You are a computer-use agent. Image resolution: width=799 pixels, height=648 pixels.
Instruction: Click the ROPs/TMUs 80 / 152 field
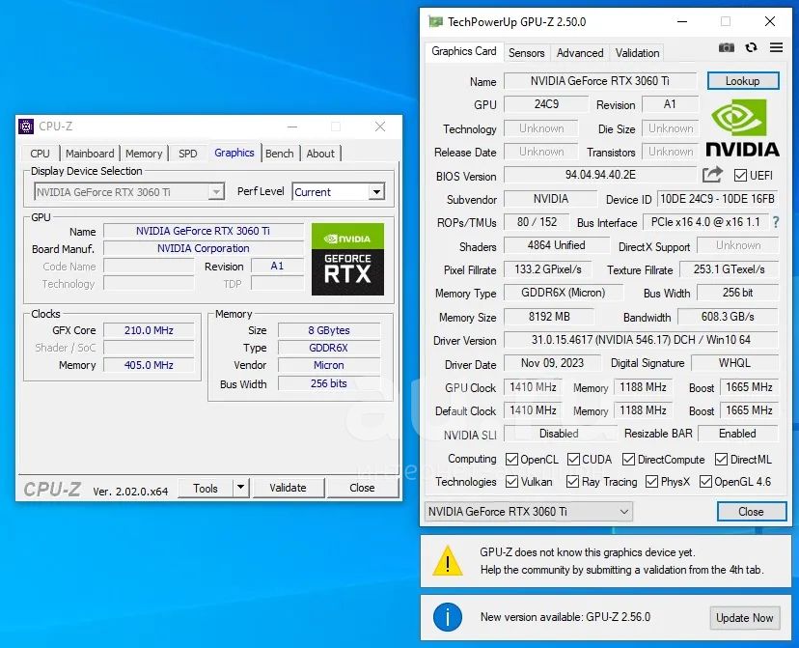[x=537, y=222]
